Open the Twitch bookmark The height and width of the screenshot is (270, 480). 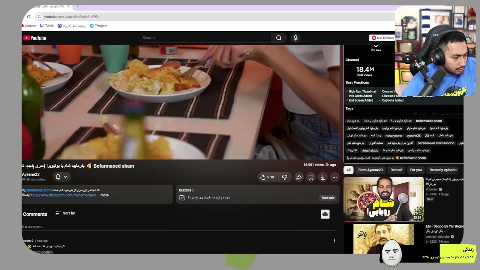coord(47,26)
